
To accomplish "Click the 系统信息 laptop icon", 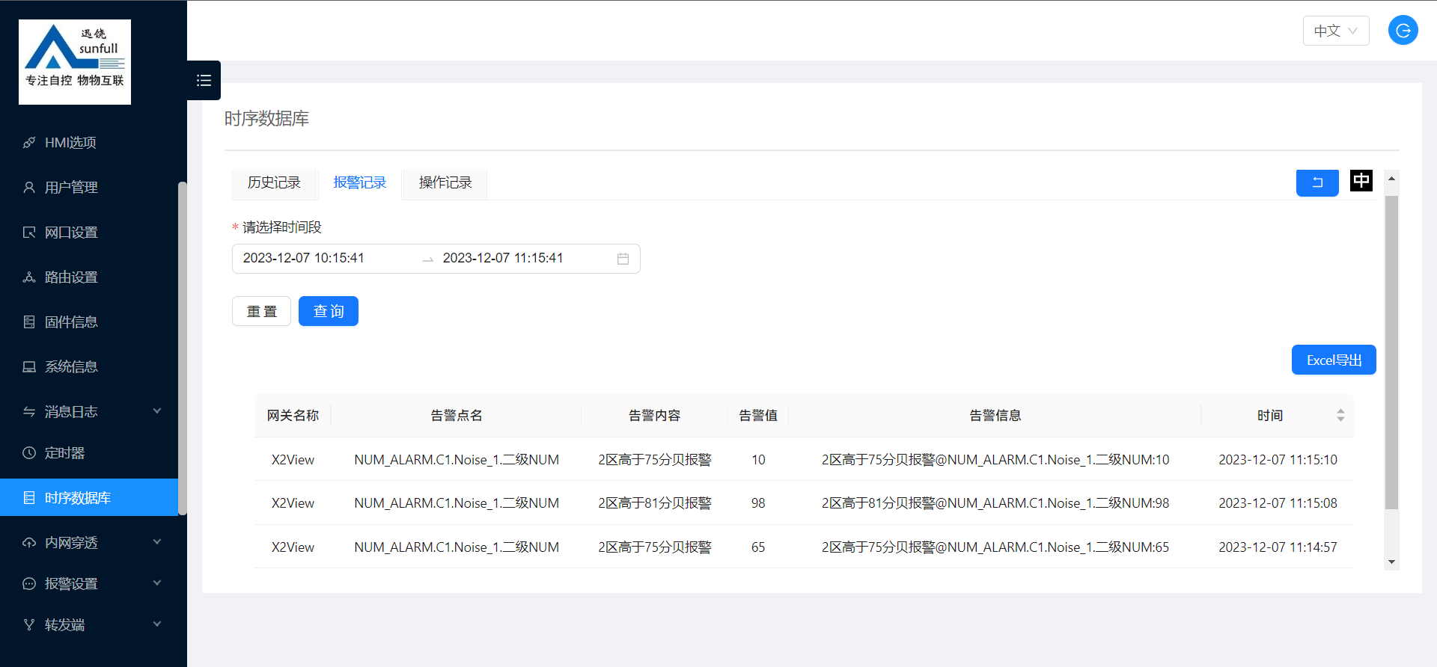I will 29,366.
